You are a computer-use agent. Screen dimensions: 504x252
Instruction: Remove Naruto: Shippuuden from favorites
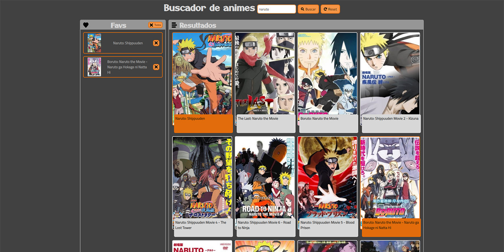point(156,43)
